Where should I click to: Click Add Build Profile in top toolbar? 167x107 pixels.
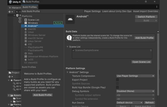[x=31, y=11]
